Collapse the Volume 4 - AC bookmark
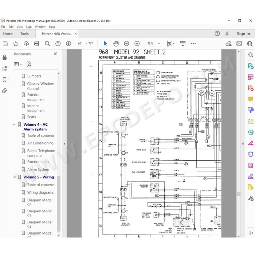The height and width of the screenshot is (255, 255). (14, 125)
